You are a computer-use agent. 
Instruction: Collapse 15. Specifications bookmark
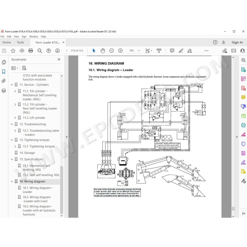[x=12, y=159]
